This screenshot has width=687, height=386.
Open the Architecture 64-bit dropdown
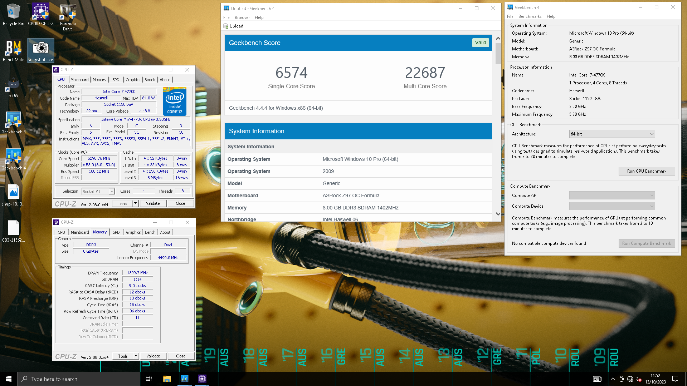pos(612,134)
